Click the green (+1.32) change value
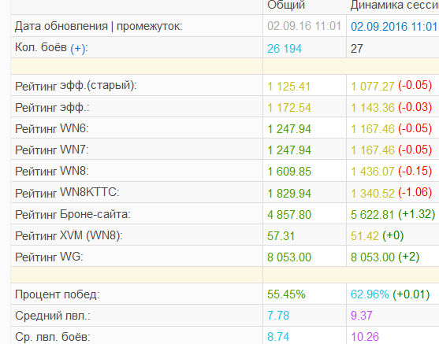The width and height of the screenshot is (439, 344). [417, 214]
